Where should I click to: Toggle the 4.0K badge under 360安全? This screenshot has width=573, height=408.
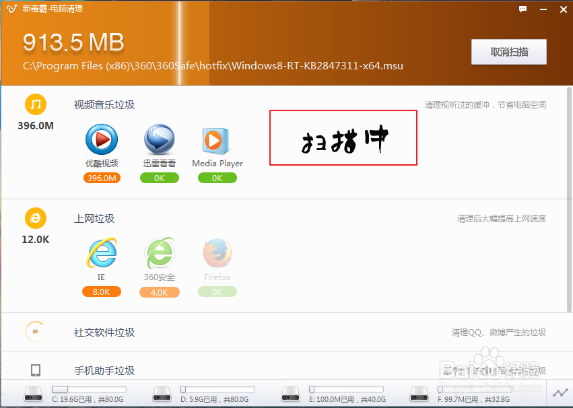click(x=160, y=292)
